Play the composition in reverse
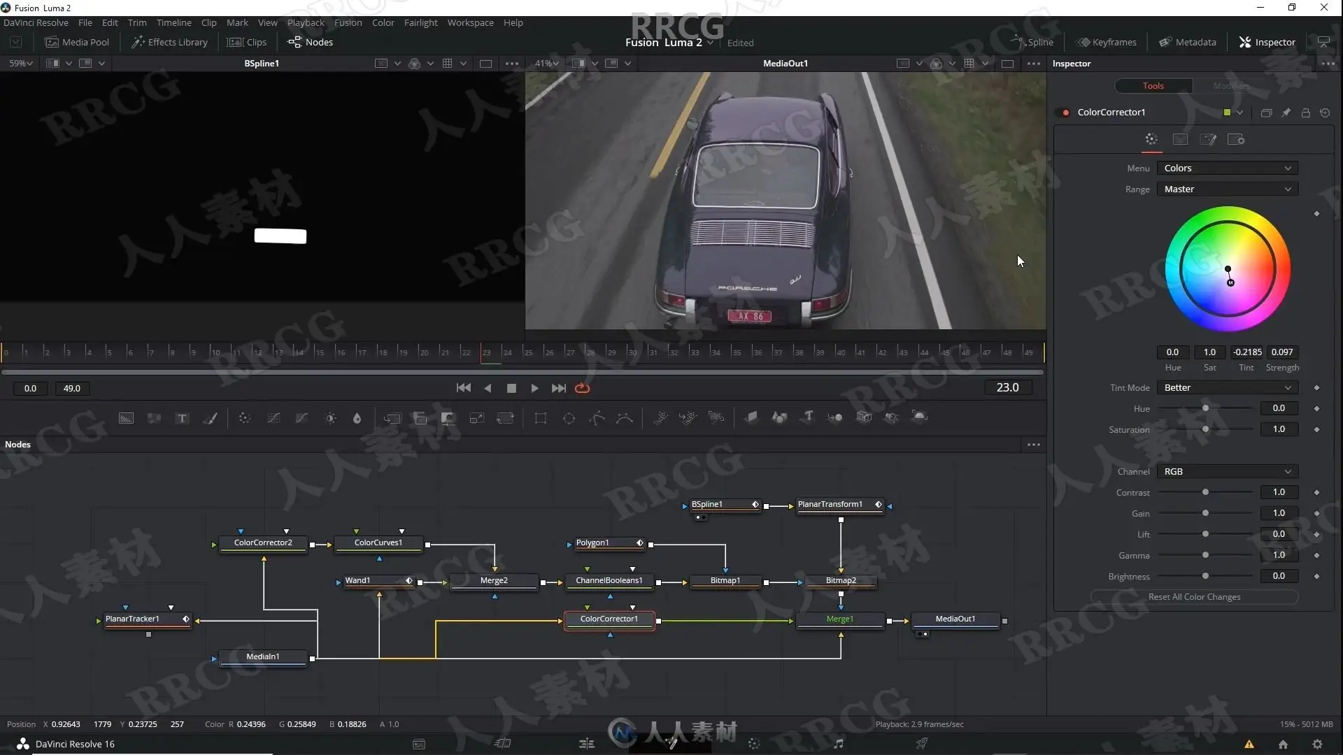 [488, 388]
